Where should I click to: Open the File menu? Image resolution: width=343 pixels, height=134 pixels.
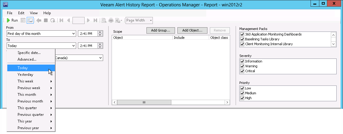[10, 13]
